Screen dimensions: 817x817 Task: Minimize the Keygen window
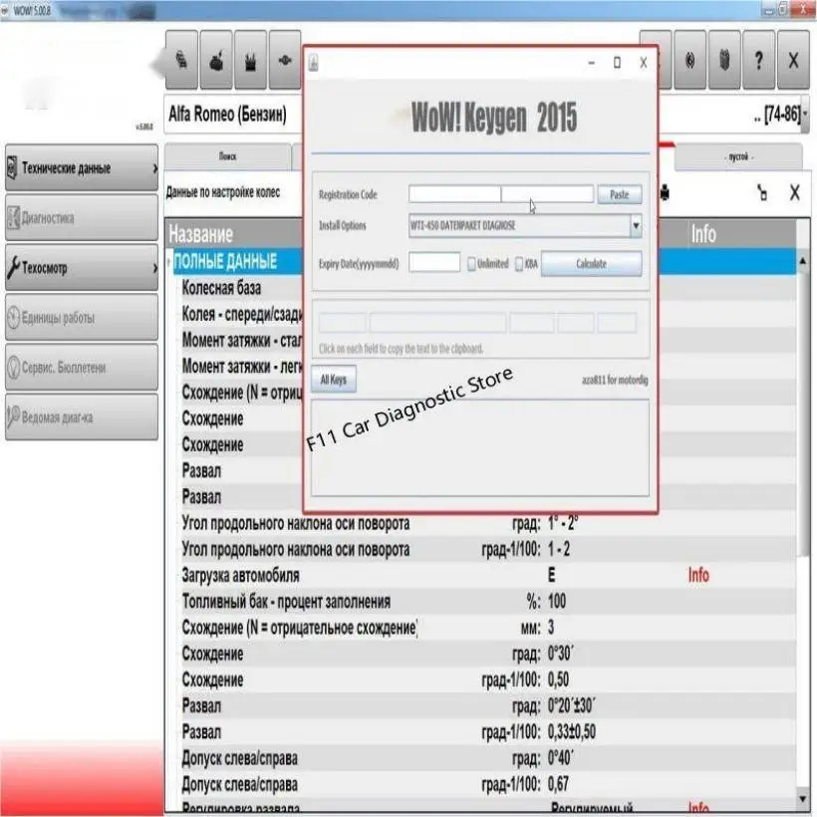tap(592, 63)
